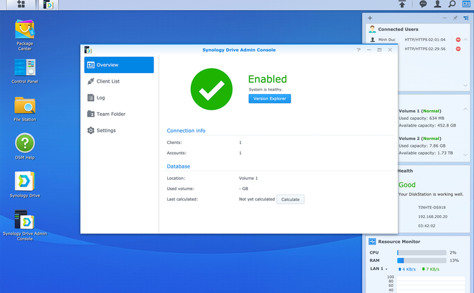Image resolution: width=474 pixels, height=293 pixels.
Task: Click the 'Good' health status text
Action: (407, 185)
